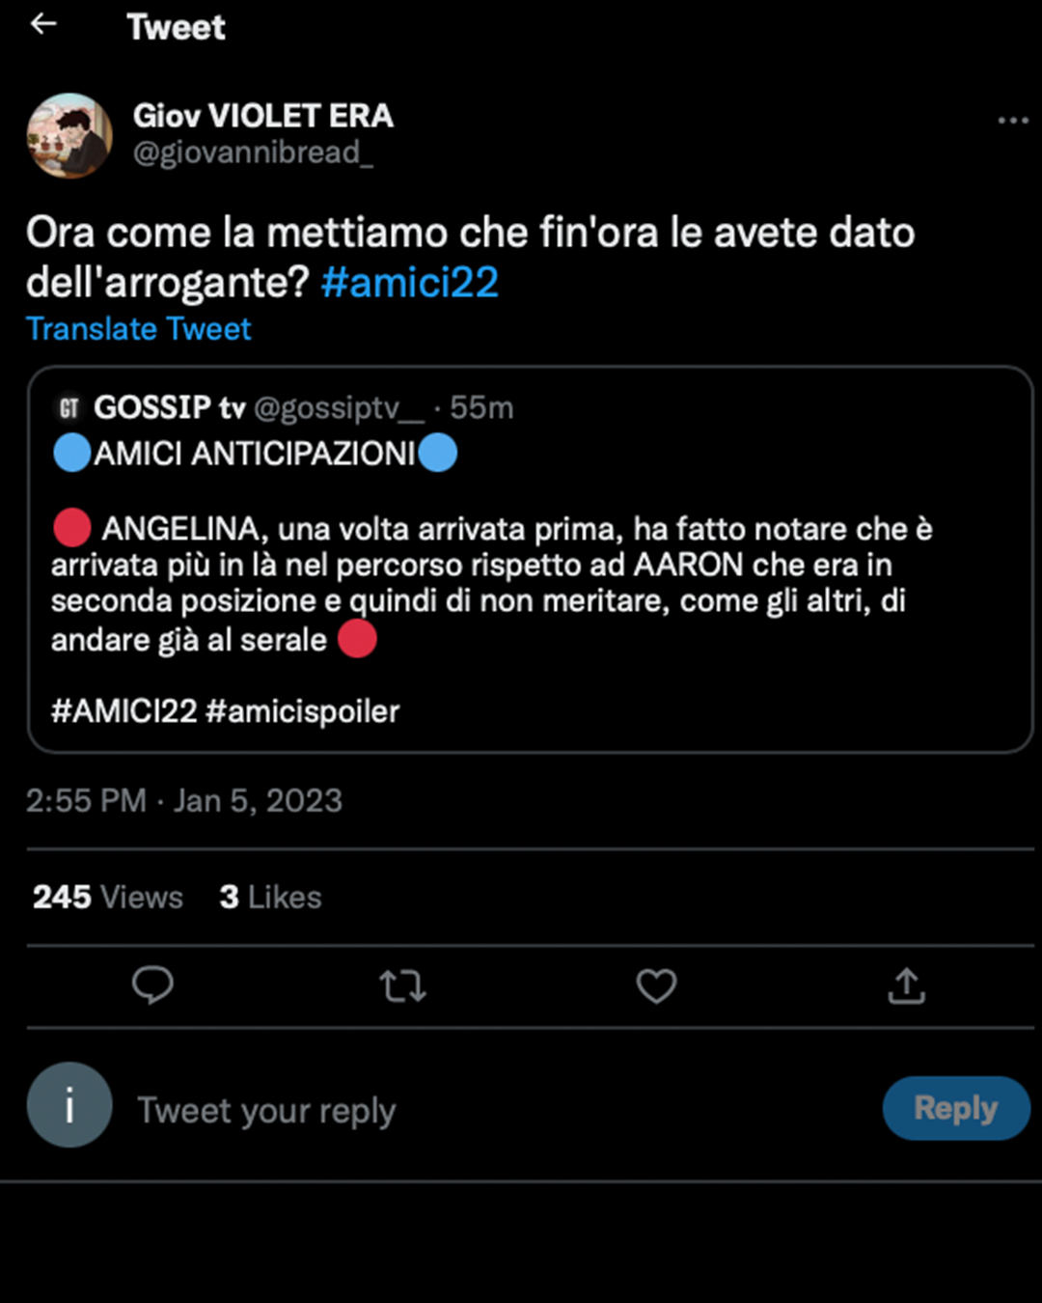Click the comment bubble reply icon
Screen dimensions: 1042x1303
[152, 985]
